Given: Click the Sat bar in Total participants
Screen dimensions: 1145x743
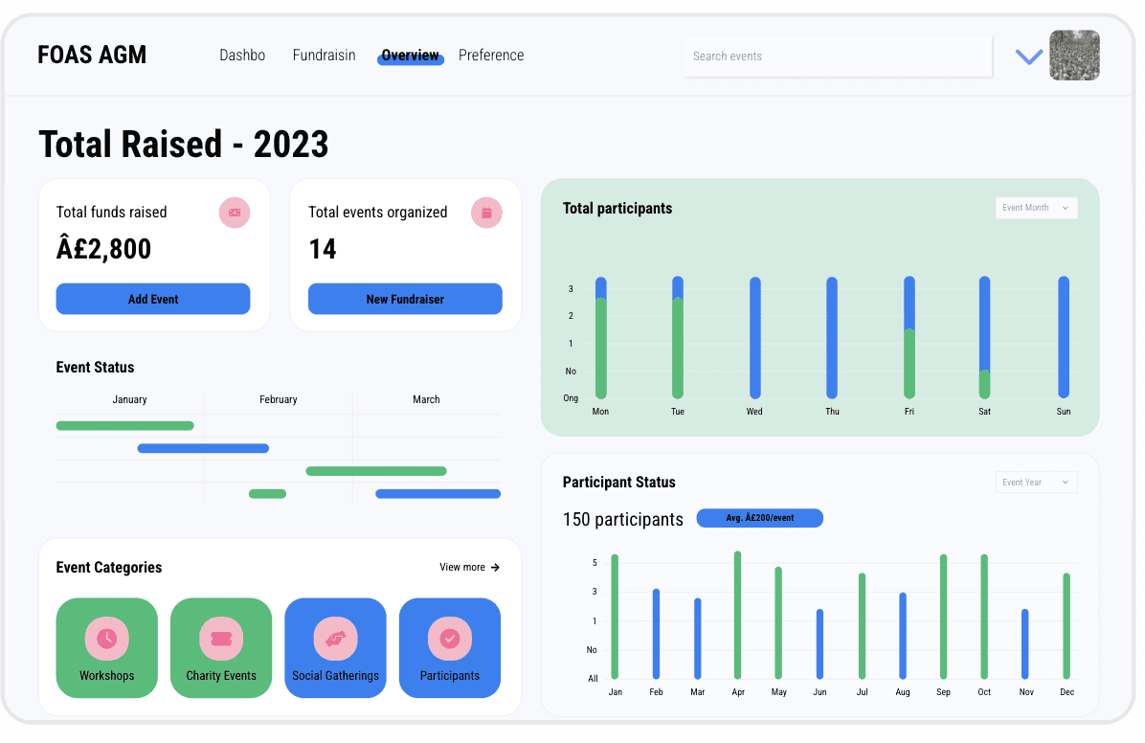Looking at the screenshot, I should pos(984,338).
